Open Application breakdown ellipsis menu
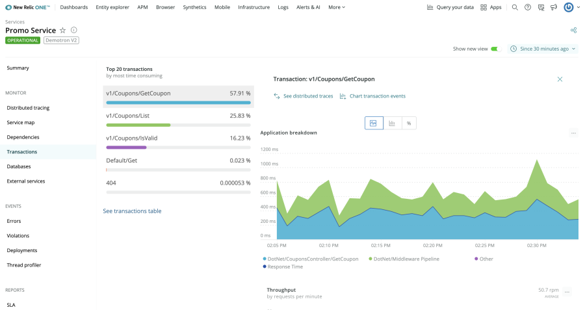The height and width of the screenshot is (310, 585). click(x=573, y=133)
